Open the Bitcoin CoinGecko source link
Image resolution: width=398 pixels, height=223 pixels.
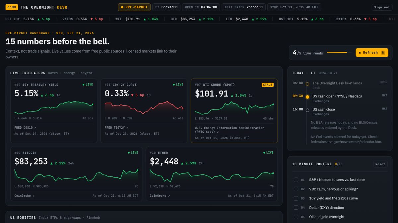(x=25, y=196)
